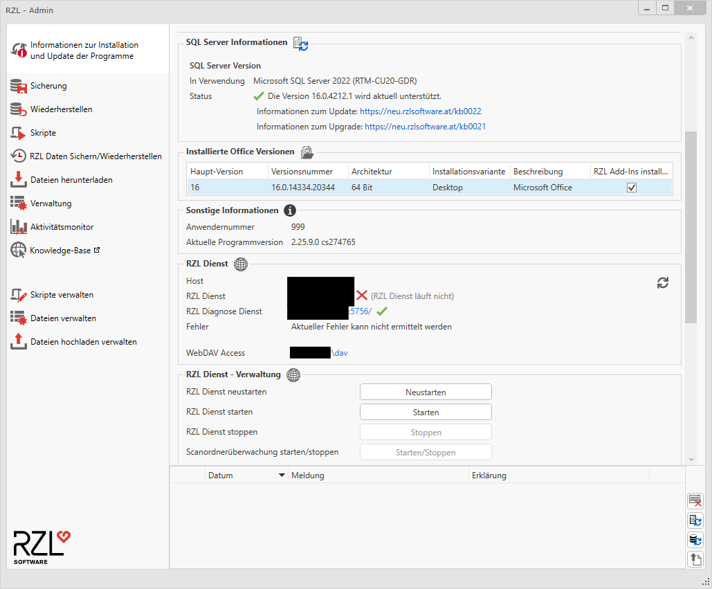Click the Sonstige Informationen info icon
Screen dimensions: 712x589
(x=290, y=210)
